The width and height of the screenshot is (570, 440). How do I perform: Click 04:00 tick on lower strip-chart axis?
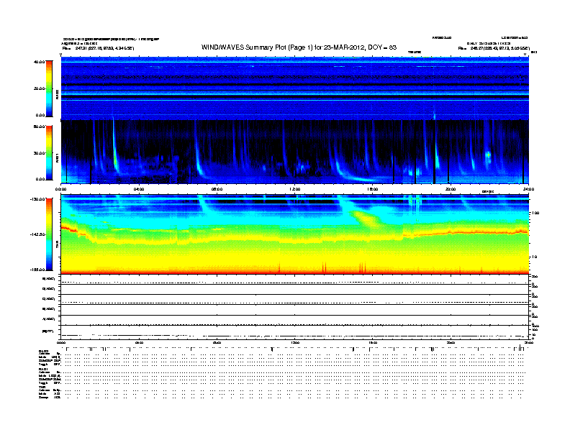click(139, 342)
